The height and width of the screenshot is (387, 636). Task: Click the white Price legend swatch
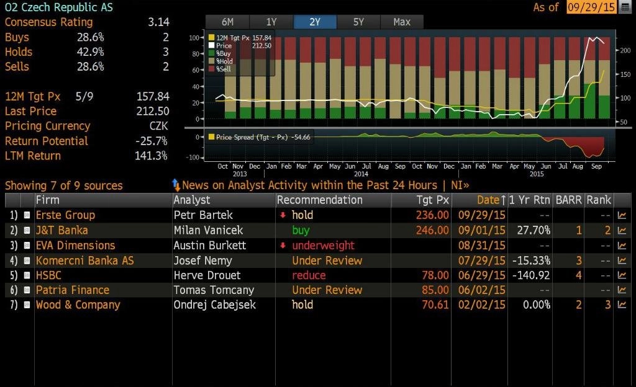click(x=211, y=45)
